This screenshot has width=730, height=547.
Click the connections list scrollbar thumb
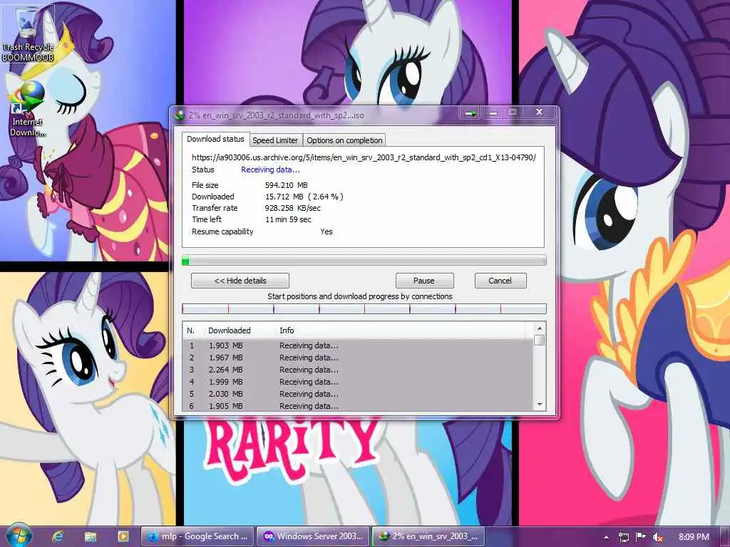click(x=540, y=340)
